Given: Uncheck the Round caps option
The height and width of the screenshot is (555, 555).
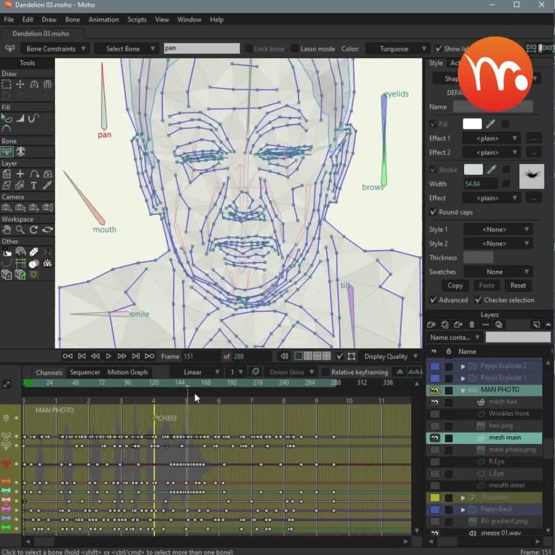Looking at the screenshot, I should pyautogui.click(x=433, y=212).
